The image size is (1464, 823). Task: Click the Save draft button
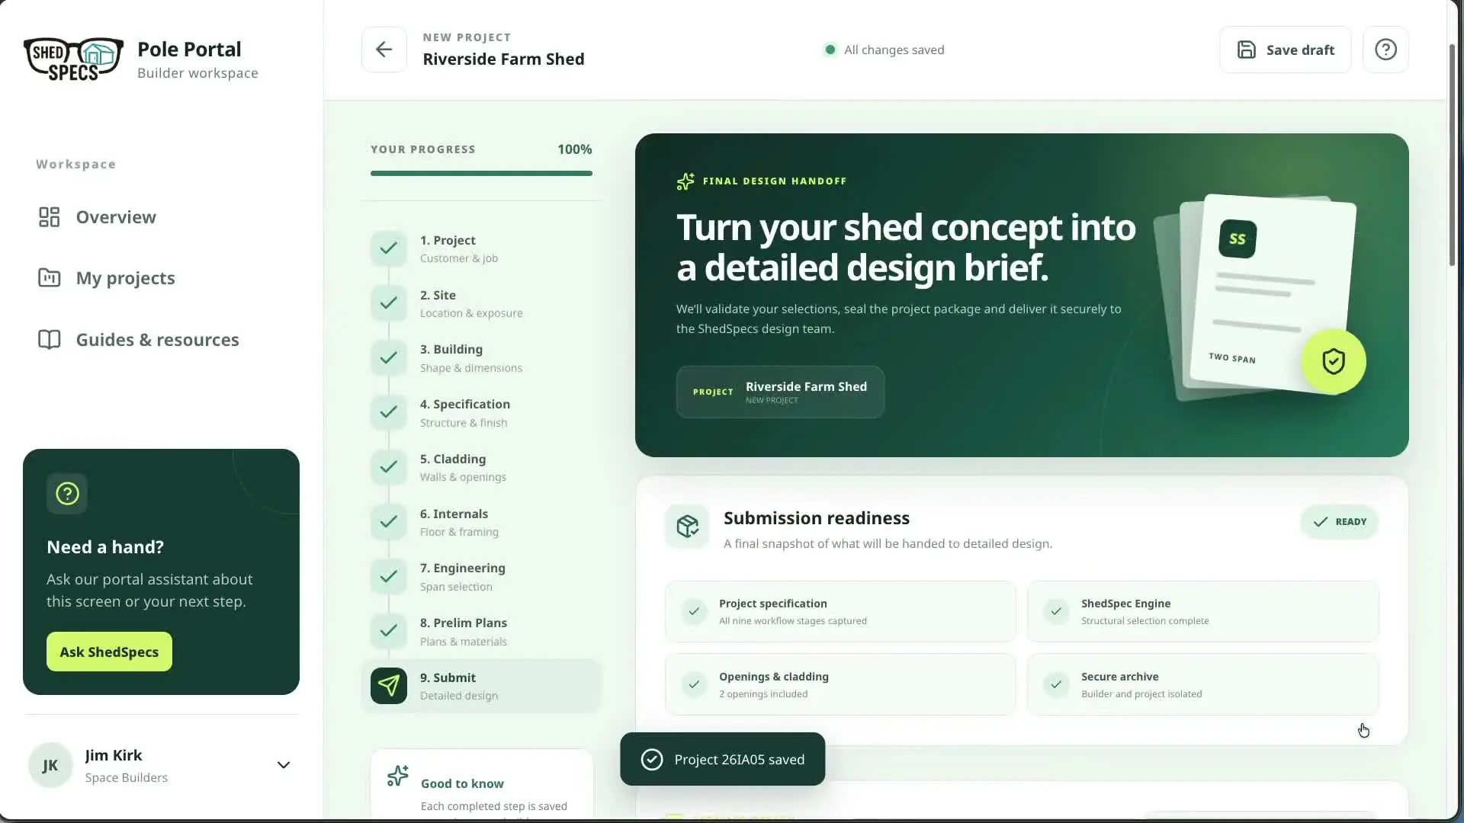(1285, 50)
